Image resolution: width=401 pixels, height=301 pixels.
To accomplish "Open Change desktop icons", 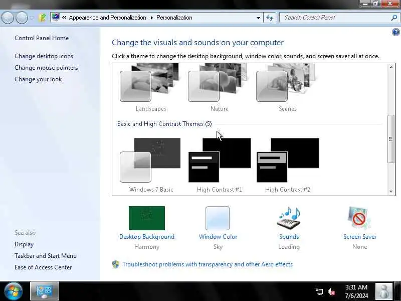I will pos(44,56).
